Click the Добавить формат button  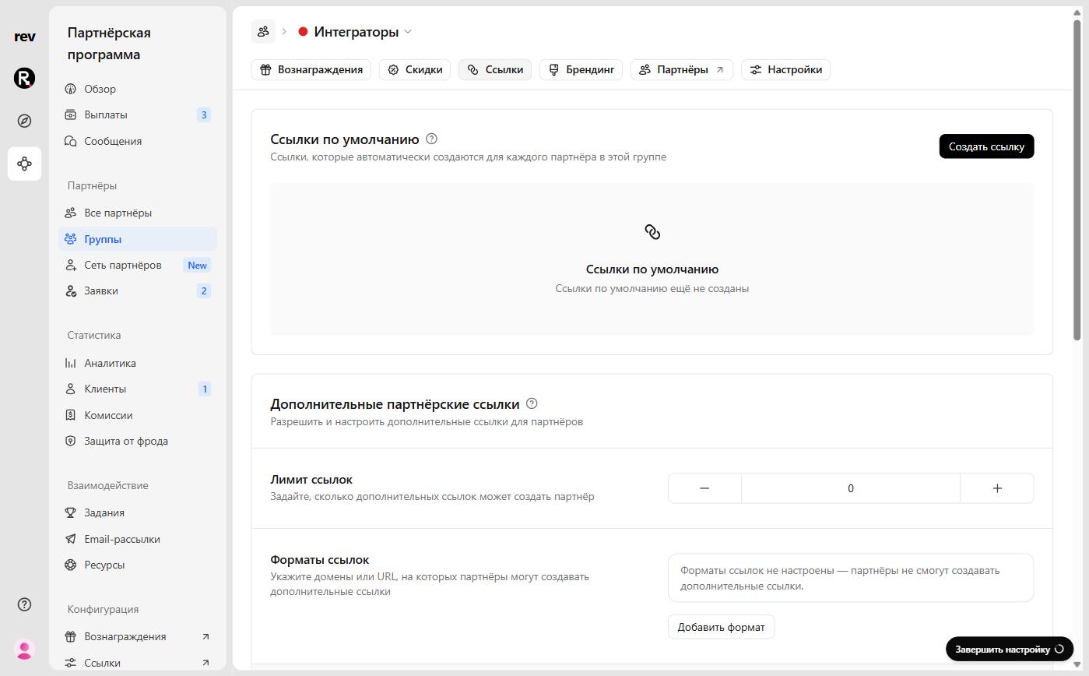721,627
